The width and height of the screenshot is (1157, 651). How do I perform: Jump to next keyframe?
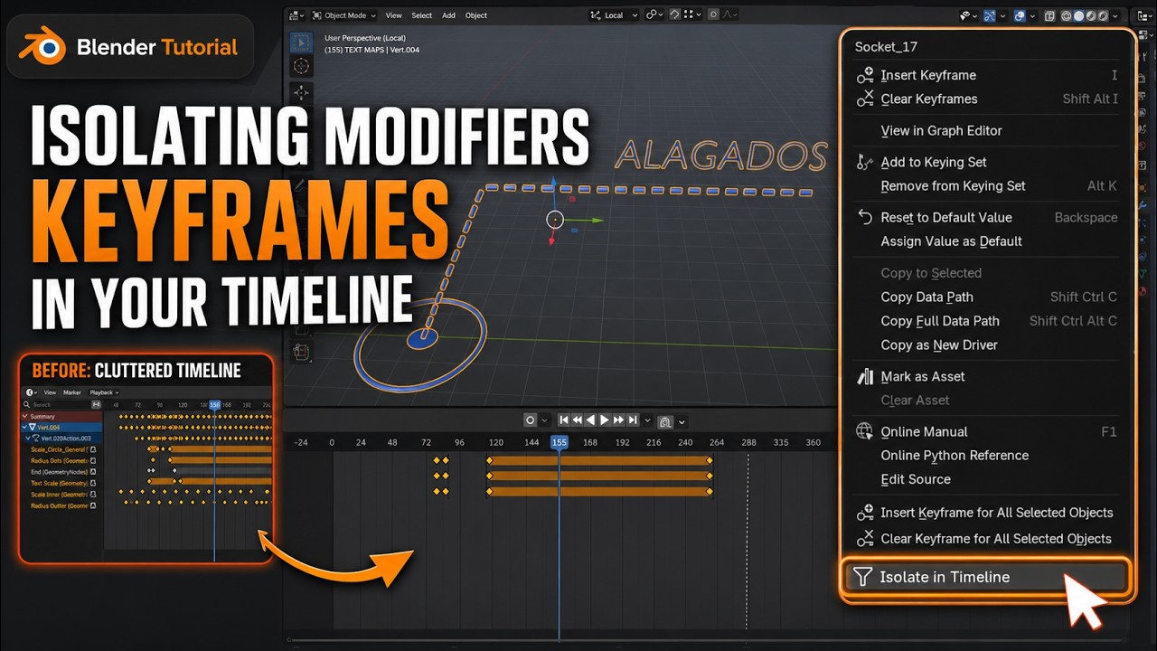[x=619, y=420]
